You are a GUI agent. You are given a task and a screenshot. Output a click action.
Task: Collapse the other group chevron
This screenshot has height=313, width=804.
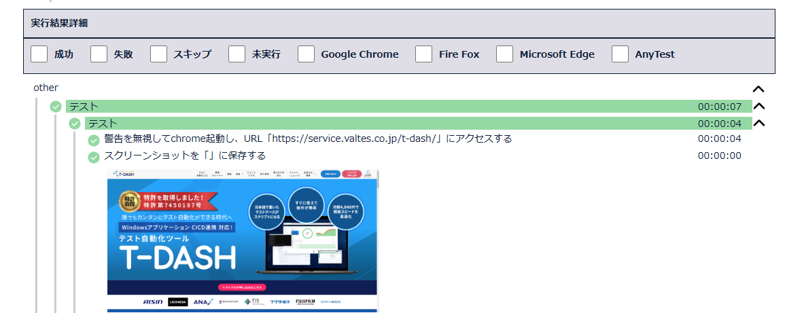(x=758, y=89)
